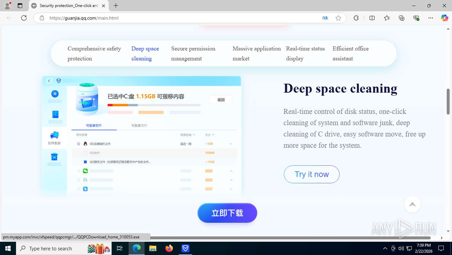
Task: Click the blue 立即下载 download button
Action: (x=227, y=213)
